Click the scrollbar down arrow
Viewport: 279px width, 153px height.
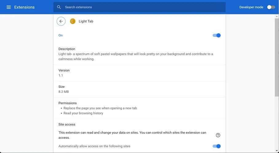277,151
